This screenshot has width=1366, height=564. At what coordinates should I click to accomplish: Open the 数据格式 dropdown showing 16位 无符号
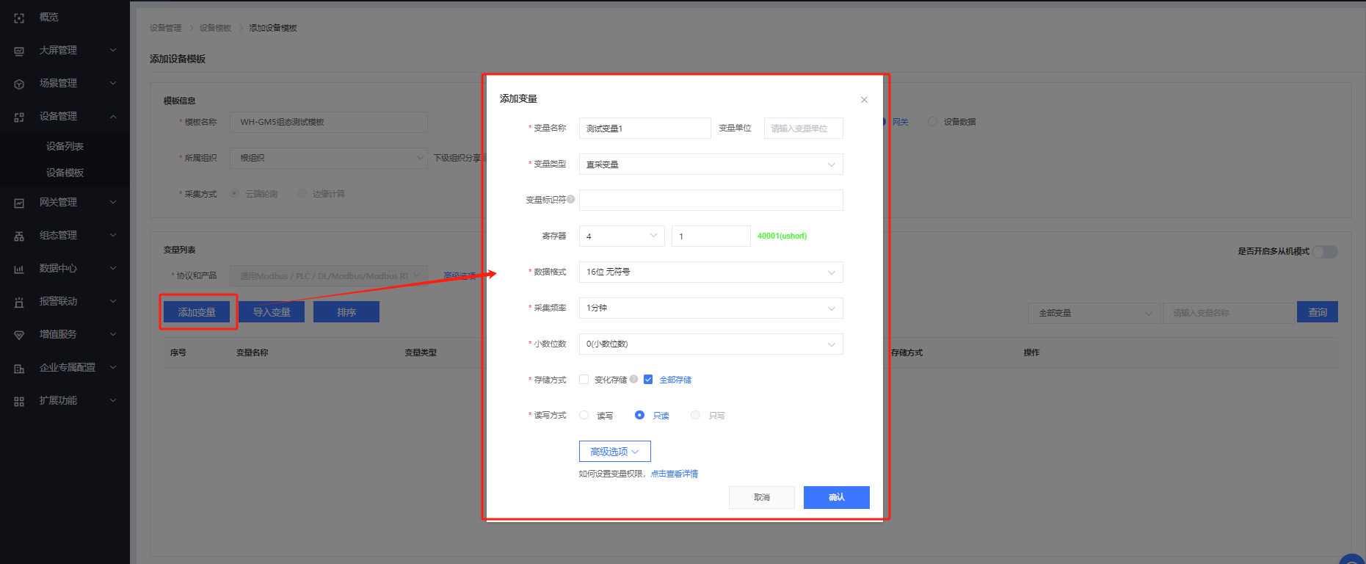(x=711, y=272)
